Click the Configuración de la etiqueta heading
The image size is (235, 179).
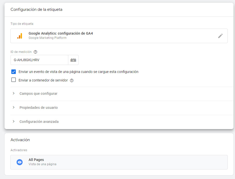point(36,10)
